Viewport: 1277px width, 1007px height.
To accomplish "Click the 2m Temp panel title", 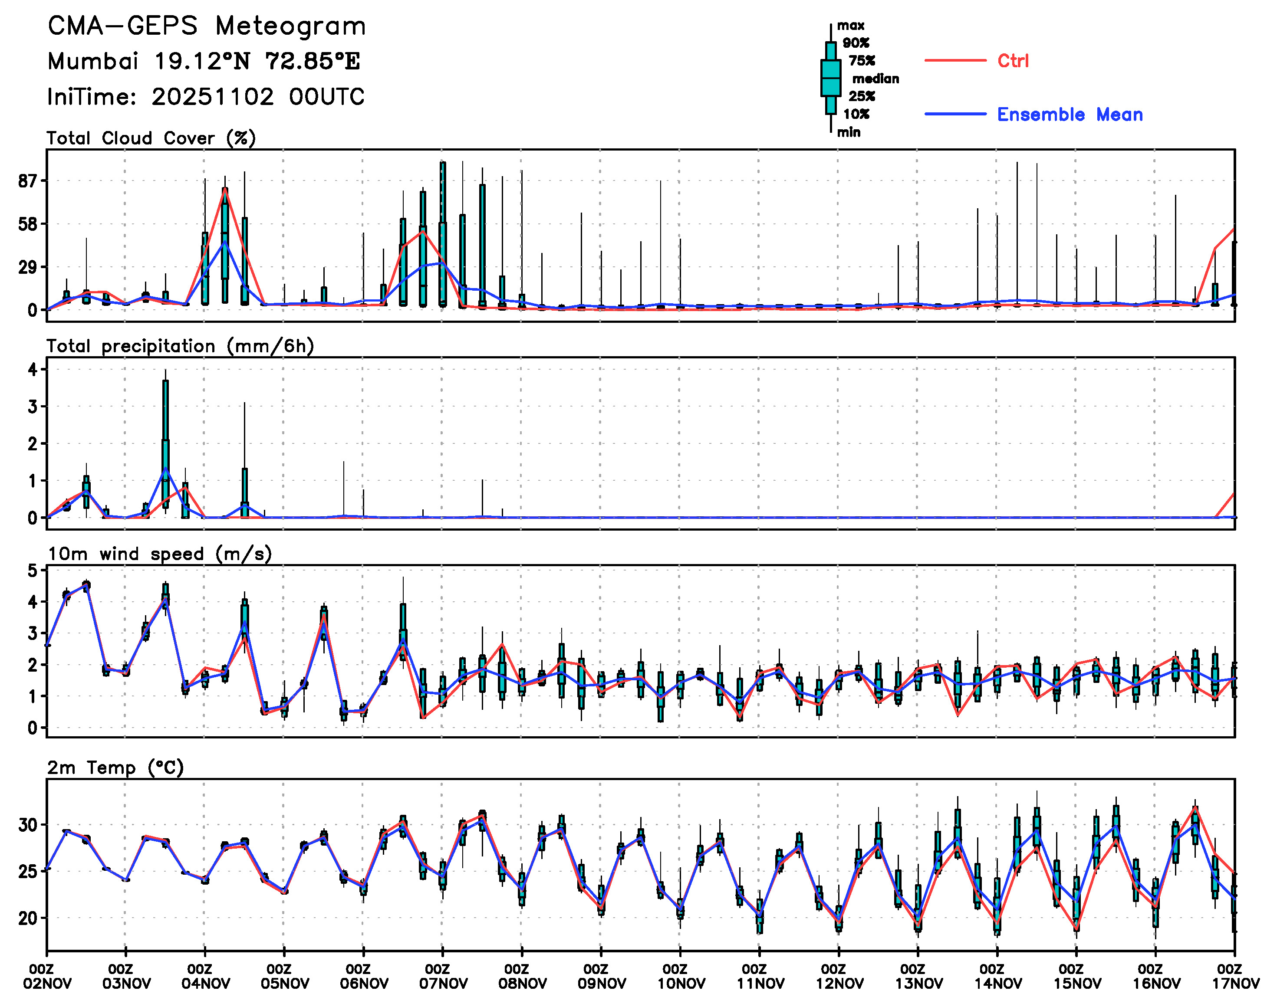I will coord(115,767).
